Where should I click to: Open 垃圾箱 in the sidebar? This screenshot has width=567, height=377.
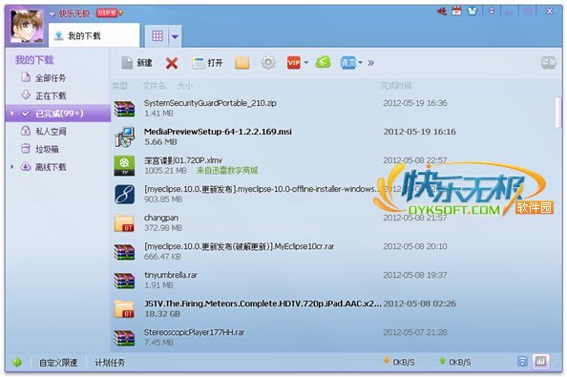47,149
